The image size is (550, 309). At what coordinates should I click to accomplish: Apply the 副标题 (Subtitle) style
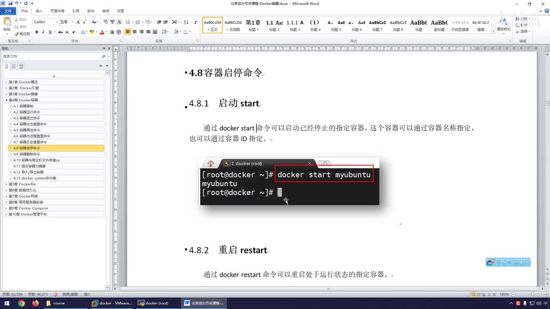[x=439, y=26]
